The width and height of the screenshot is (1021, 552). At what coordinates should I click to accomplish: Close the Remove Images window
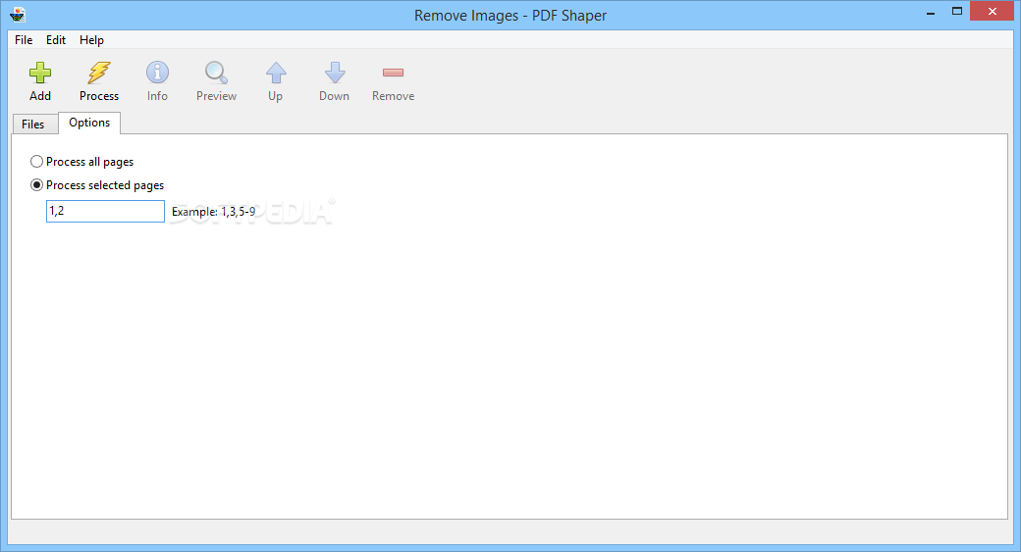(992, 11)
